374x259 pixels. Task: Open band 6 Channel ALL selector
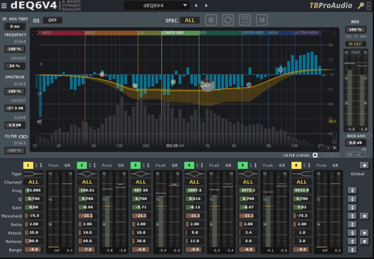(301, 182)
